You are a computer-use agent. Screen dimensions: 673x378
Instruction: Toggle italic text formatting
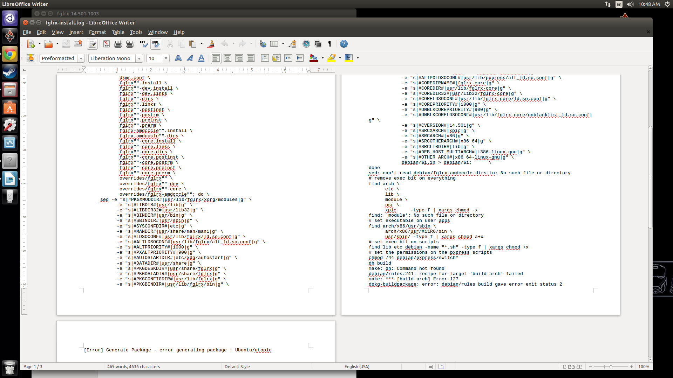(190, 58)
